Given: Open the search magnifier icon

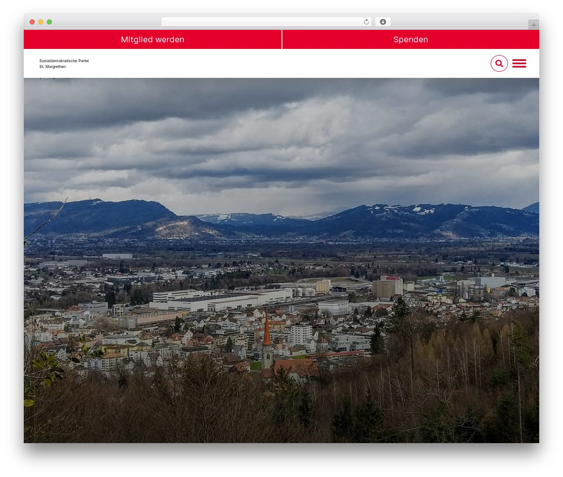Looking at the screenshot, I should (x=499, y=63).
